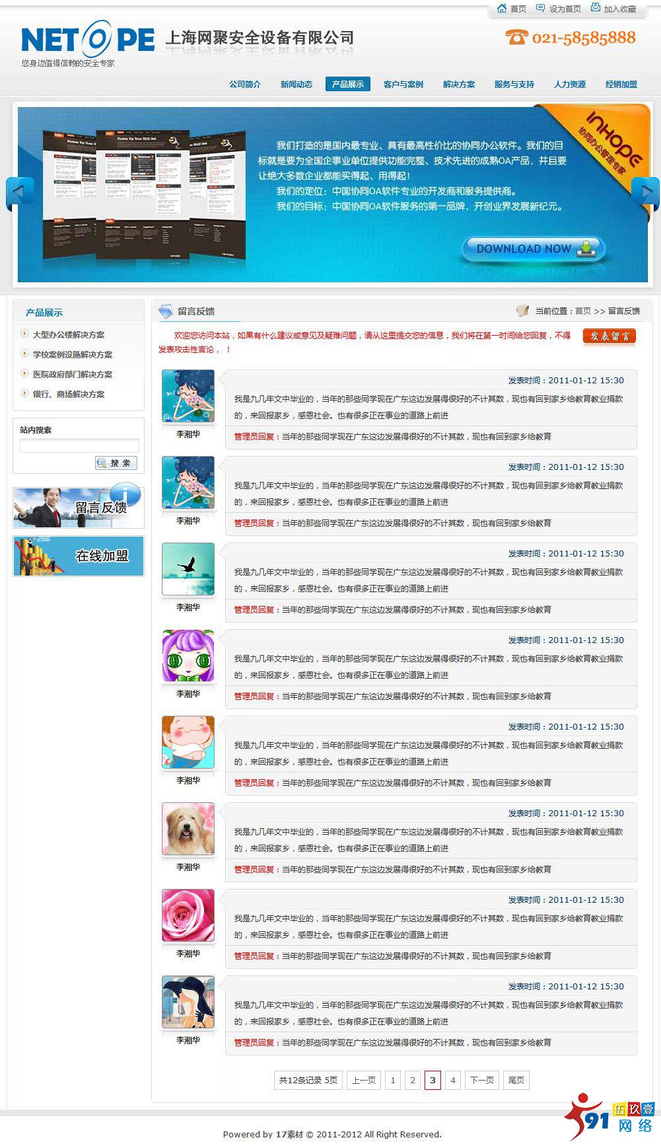Click the 加入收藏 link

(x=620, y=9)
